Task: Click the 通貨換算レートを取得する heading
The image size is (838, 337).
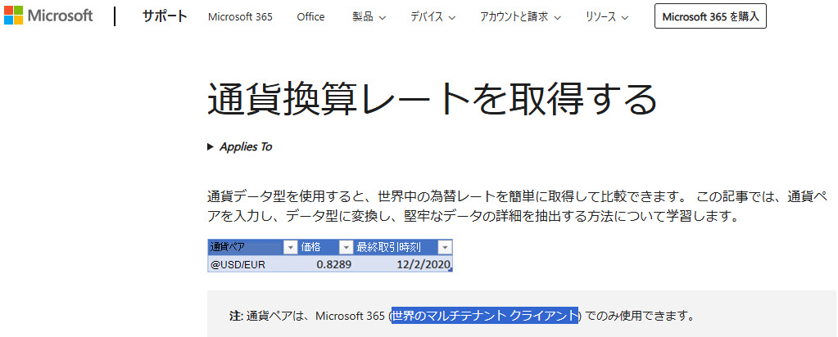Action: point(432,99)
